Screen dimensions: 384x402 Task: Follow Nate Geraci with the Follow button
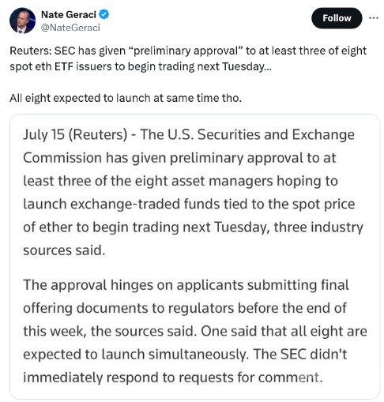337,18
